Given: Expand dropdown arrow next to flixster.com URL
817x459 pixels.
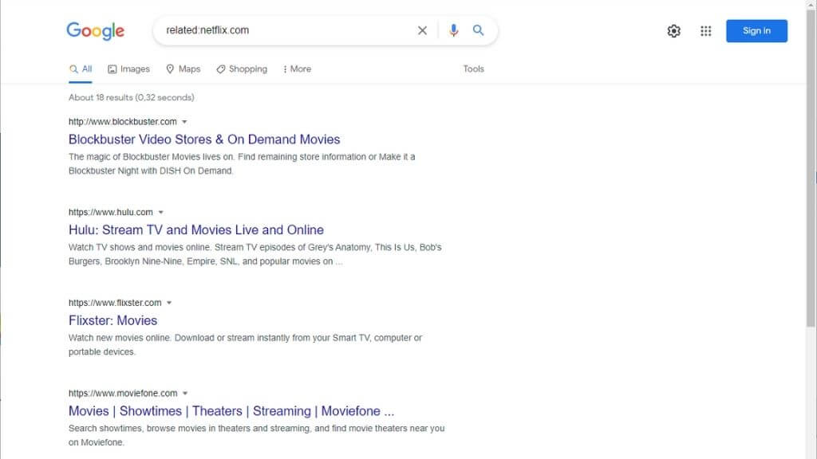Looking at the screenshot, I should [169, 303].
